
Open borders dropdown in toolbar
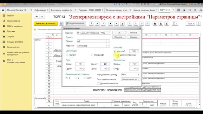click(x=175, y=23)
